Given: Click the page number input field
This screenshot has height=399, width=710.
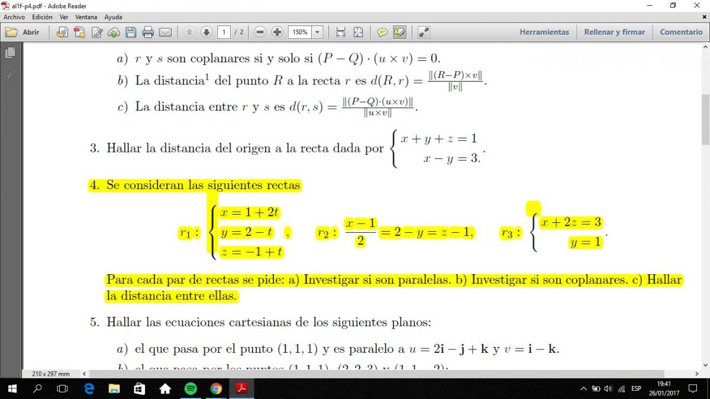Looking at the screenshot, I should click(224, 33).
